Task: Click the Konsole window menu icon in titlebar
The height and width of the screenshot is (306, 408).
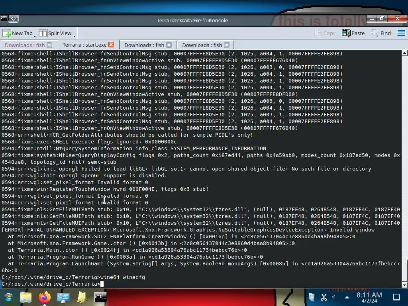Action: click(x=4, y=19)
